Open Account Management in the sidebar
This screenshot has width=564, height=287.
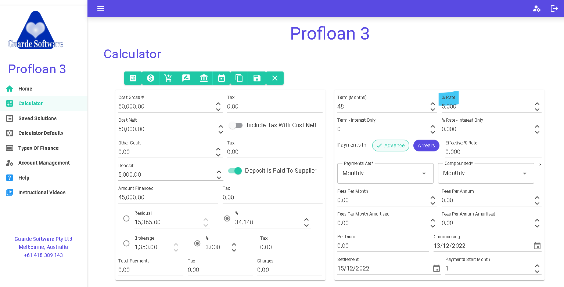coord(44,163)
